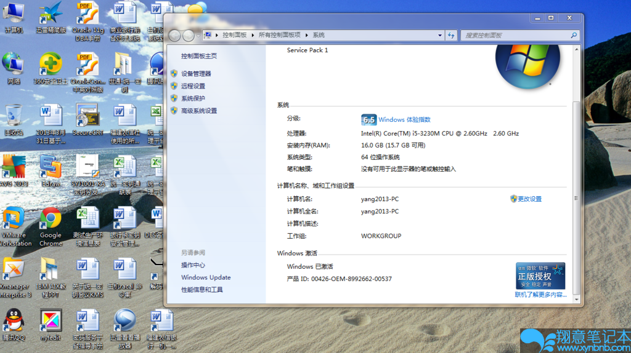Select the 2013年3月31日基于... Word document icon
The height and width of the screenshot is (353, 631).
coord(51,124)
